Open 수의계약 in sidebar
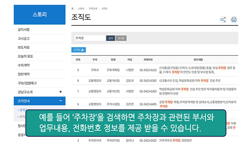252x142 pixels. pyautogui.click(x=24, y=65)
